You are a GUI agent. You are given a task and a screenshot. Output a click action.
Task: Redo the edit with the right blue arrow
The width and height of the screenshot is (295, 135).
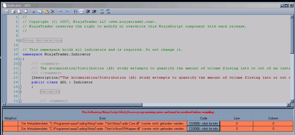click(67, 12)
